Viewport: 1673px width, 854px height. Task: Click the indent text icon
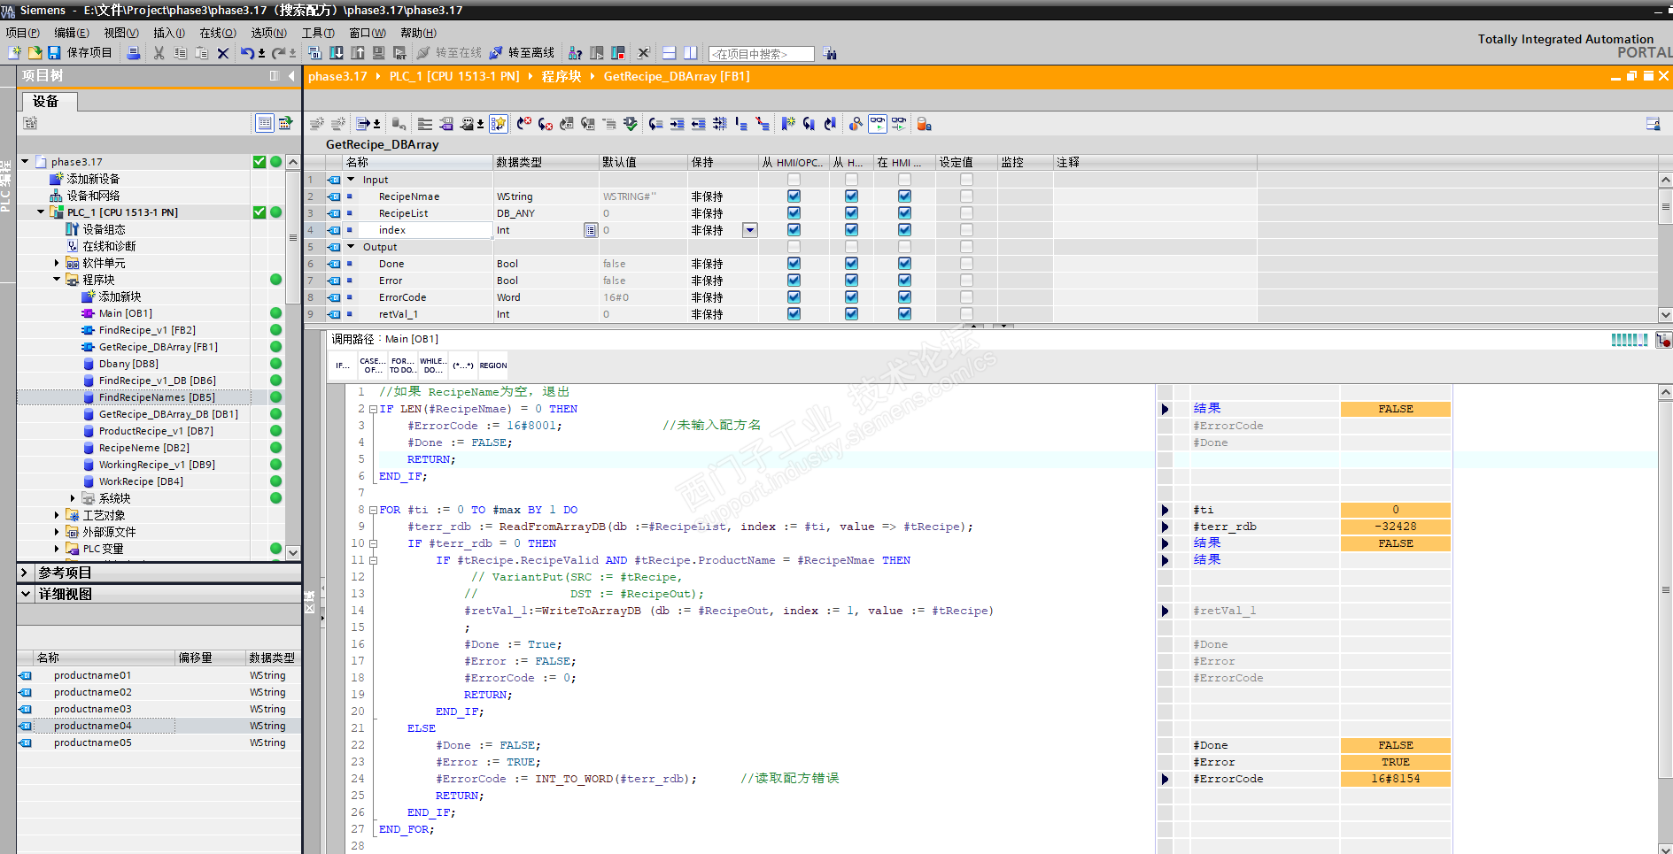pos(677,124)
